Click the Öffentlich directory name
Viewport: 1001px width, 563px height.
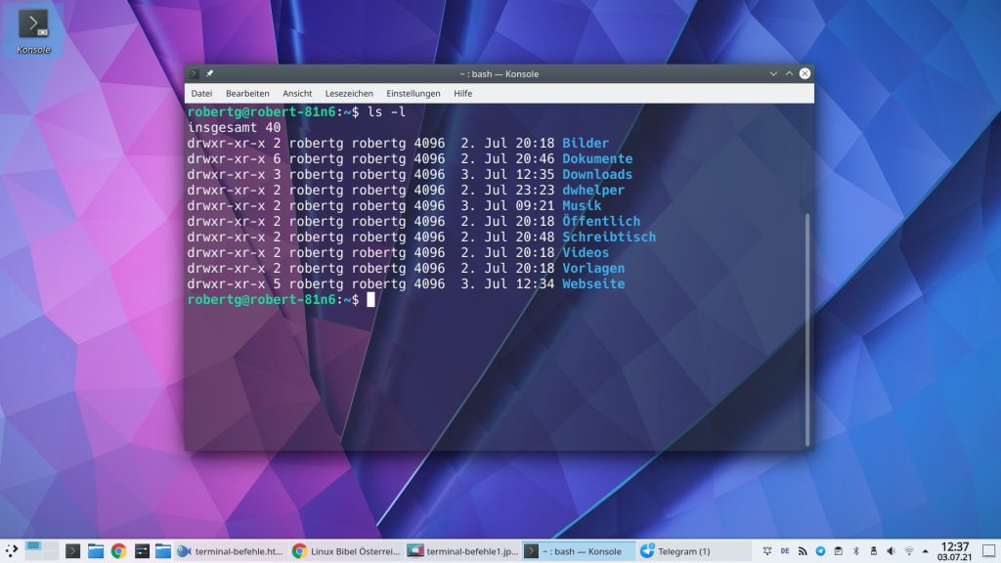click(x=601, y=221)
